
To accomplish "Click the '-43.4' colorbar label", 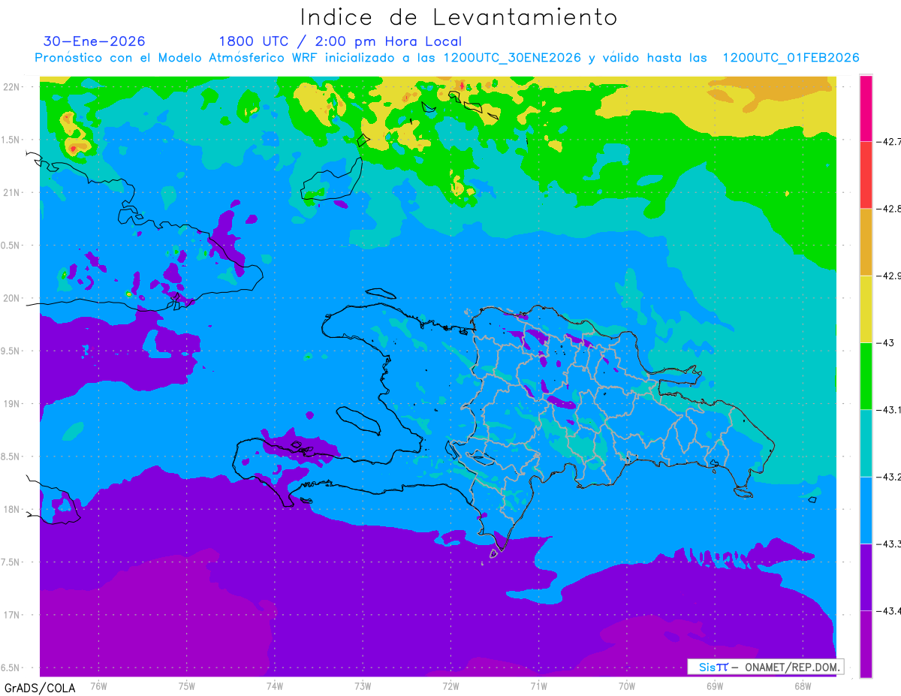I will click(x=887, y=611).
